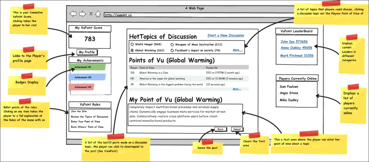Open the My Profile button

tap(87, 52)
